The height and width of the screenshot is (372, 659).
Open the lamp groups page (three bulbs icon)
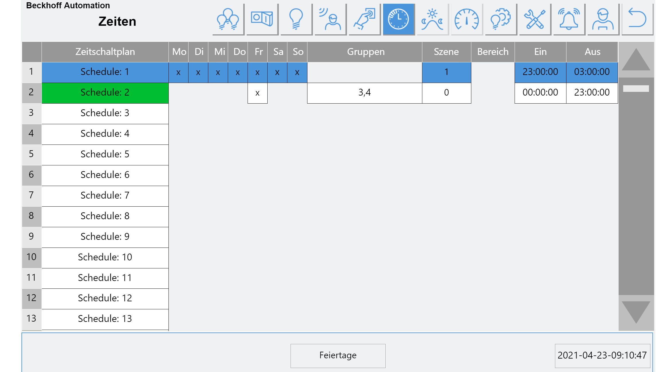[x=228, y=19]
